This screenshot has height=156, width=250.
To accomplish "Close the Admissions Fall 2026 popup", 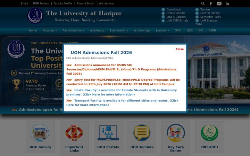I will click(x=180, y=49).
